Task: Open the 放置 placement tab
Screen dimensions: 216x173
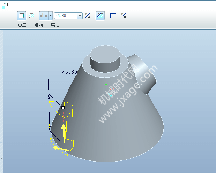Action: pyautogui.click(x=22, y=25)
